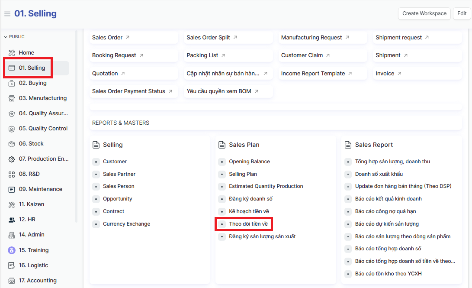Open the Theo dõi tiền về report
The height and width of the screenshot is (288, 472).
pos(248,224)
